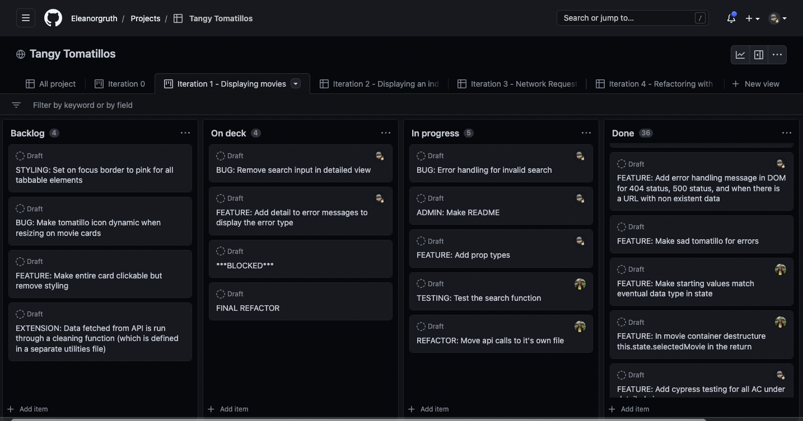Toggle the project details side panel
The width and height of the screenshot is (803, 421).
pos(759,55)
